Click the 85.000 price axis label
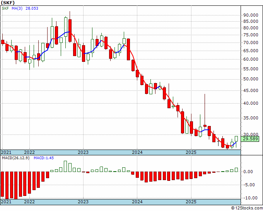 [251, 21]
